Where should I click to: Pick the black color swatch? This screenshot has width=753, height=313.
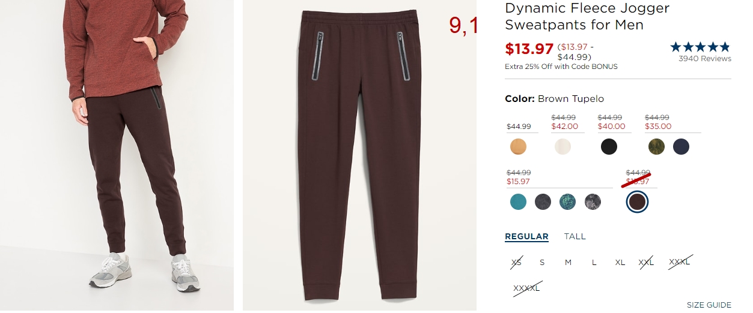(x=609, y=146)
